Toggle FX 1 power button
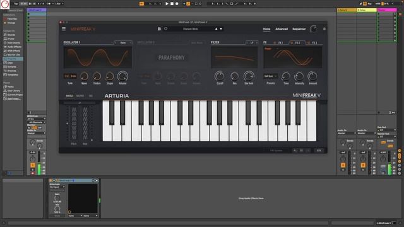This screenshot has height=227, width=404. tap(275, 43)
